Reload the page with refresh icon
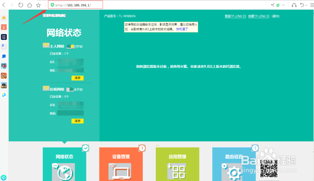Image resolution: width=314 pixels, height=181 pixels. pyautogui.click(x=21, y=5)
